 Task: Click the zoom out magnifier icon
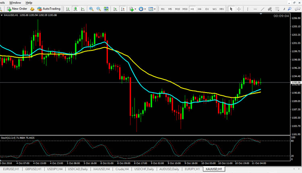[x=99, y=9]
